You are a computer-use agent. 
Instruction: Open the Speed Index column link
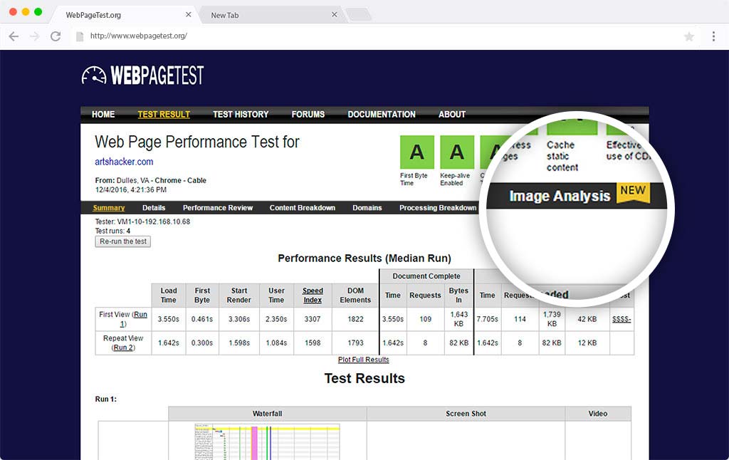click(x=313, y=296)
